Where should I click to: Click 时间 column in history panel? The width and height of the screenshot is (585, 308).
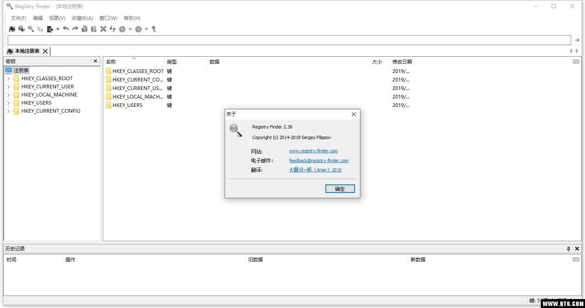[33, 259]
